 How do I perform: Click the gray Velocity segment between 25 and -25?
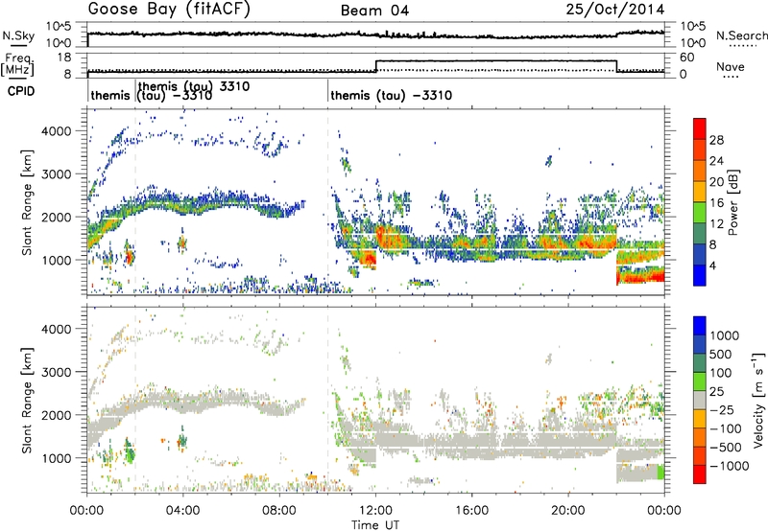point(700,401)
